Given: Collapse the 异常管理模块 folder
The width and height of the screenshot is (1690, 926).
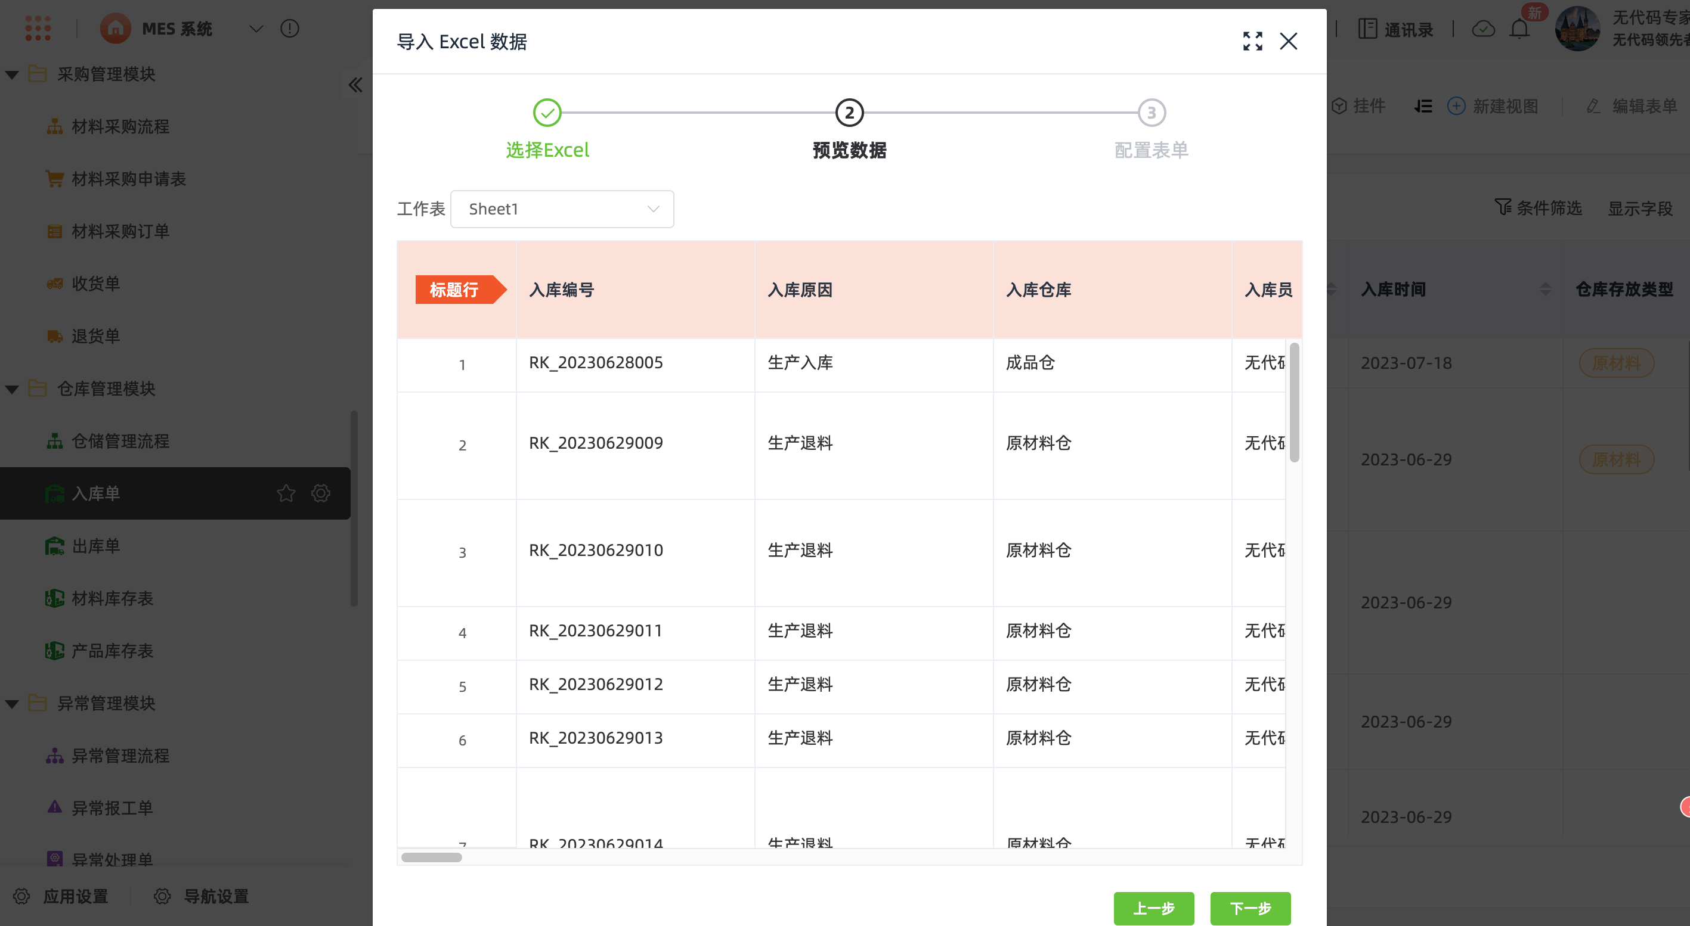Looking at the screenshot, I should [x=12, y=703].
